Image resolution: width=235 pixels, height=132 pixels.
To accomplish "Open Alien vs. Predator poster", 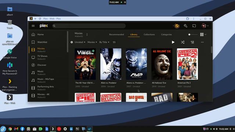I will (111, 64).
